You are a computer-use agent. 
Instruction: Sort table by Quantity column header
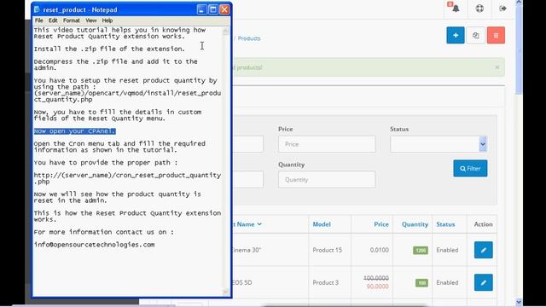click(415, 224)
